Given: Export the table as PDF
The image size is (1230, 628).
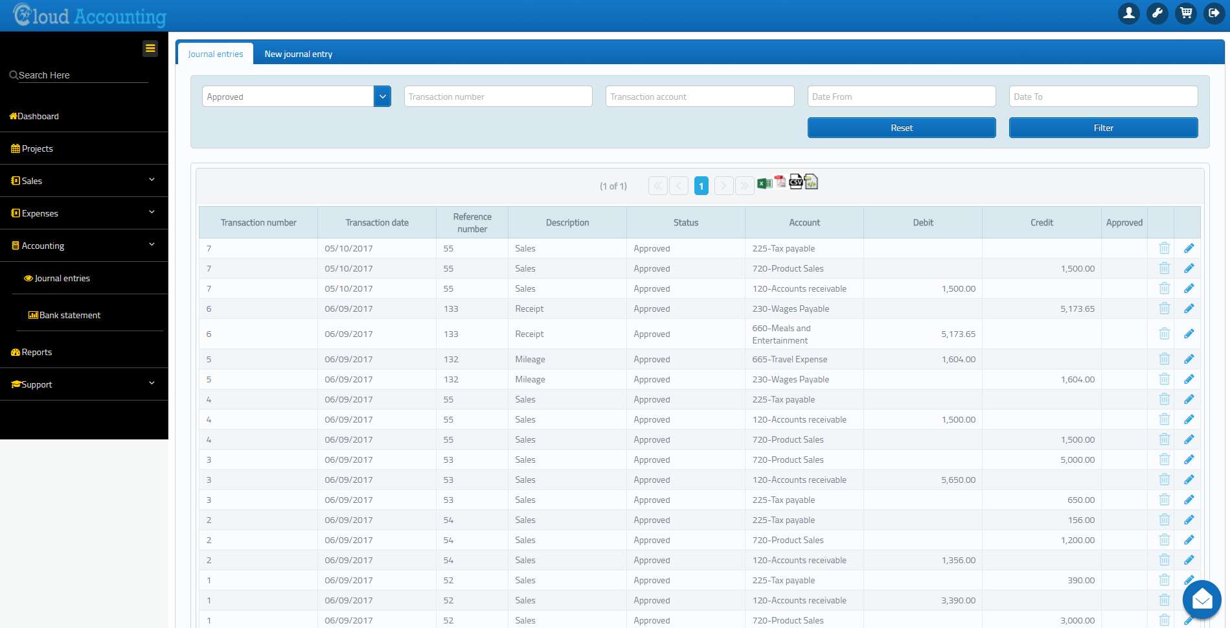Looking at the screenshot, I should [780, 182].
